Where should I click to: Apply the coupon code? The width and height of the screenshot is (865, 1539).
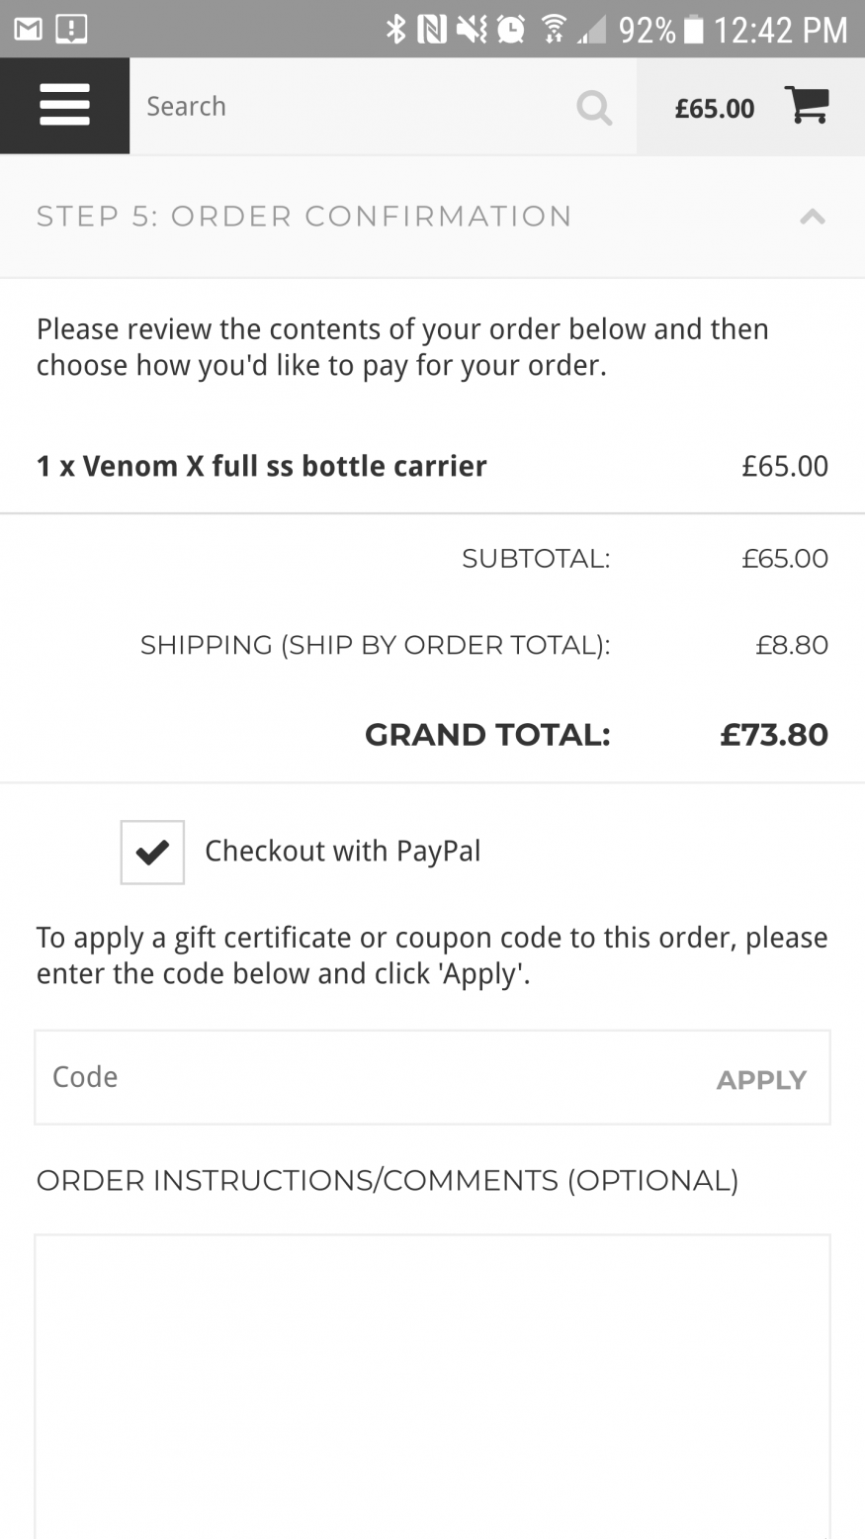tap(761, 1080)
